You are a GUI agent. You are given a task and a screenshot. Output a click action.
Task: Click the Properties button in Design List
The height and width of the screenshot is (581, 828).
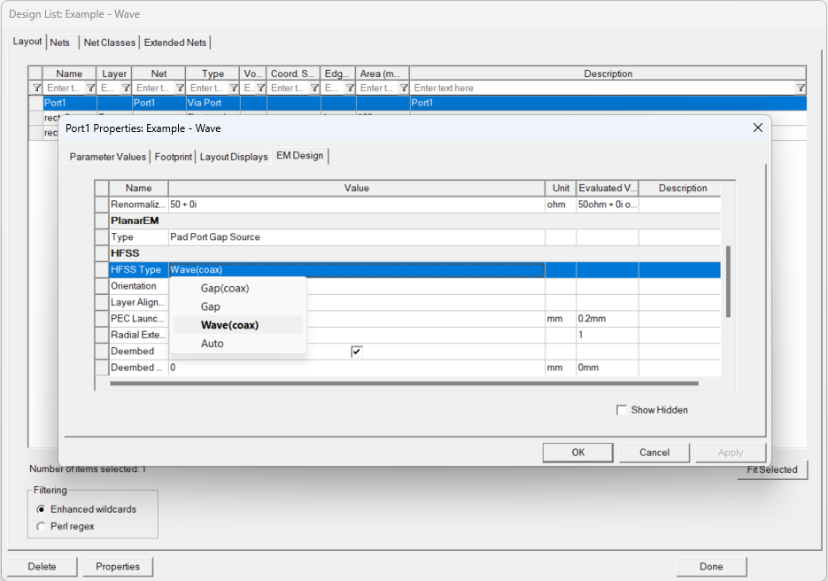coord(118,567)
